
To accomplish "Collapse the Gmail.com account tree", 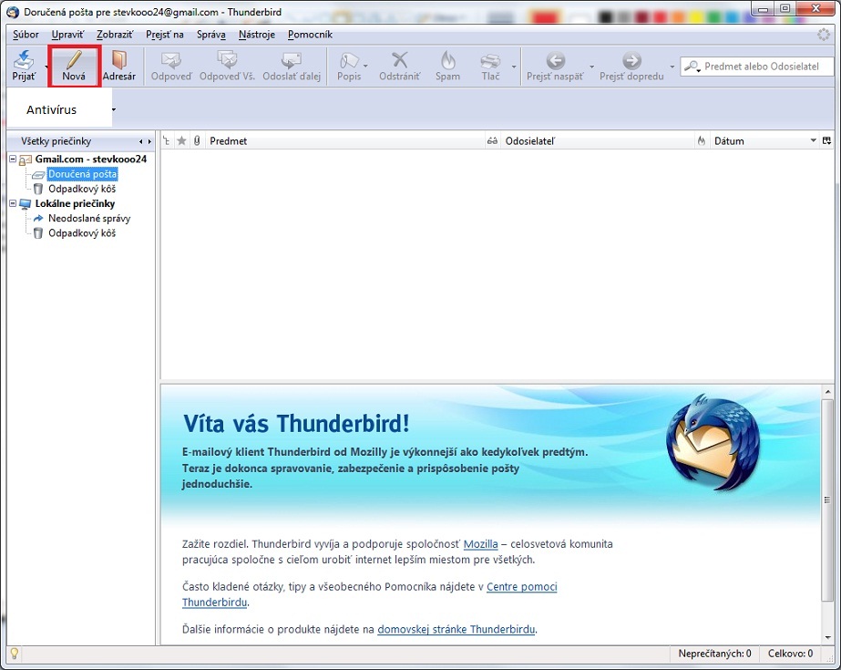I will pos(13,159).
